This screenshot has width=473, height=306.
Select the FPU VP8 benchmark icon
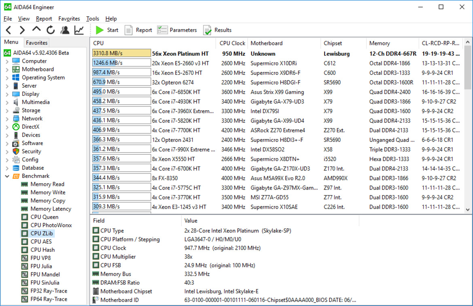25,258
